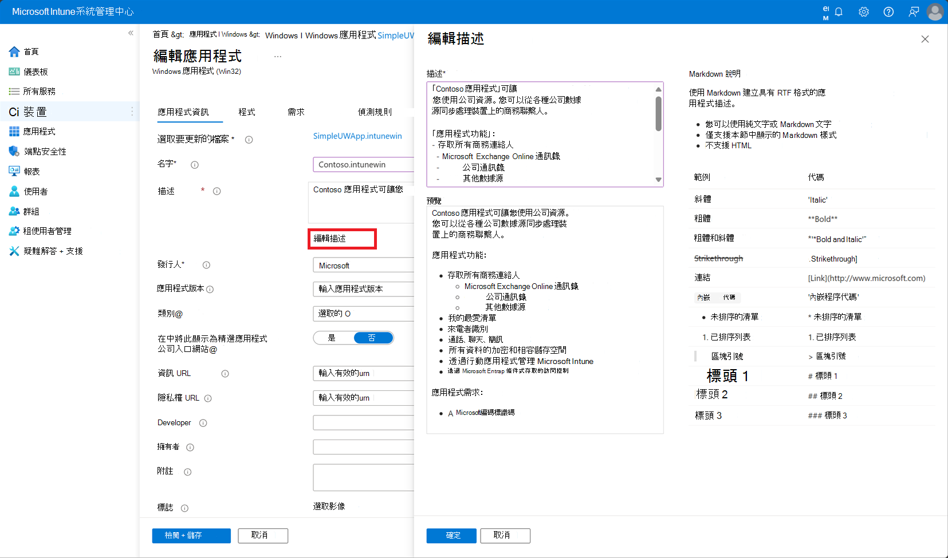Screen dimensions: 948x558
Task: Click the Developer input field
Action: [364, 423]
